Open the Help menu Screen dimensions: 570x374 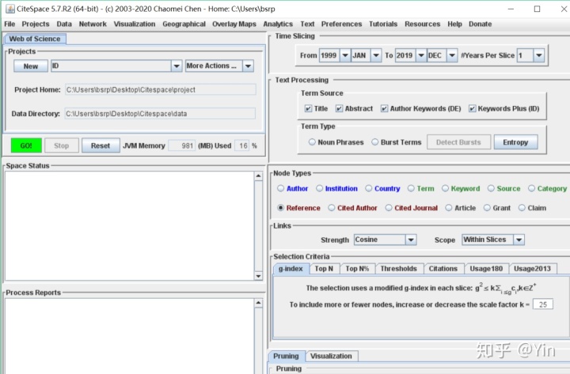(454, 24)
